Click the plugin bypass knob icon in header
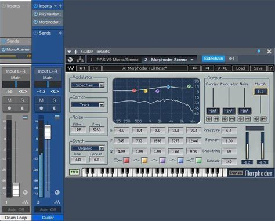Viewport: 275px width, 221px height. (x=70, y=60)
